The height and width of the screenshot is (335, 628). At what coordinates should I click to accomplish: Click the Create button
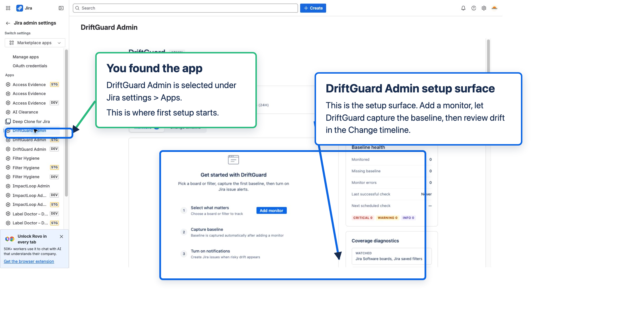(x=313, y=8)
